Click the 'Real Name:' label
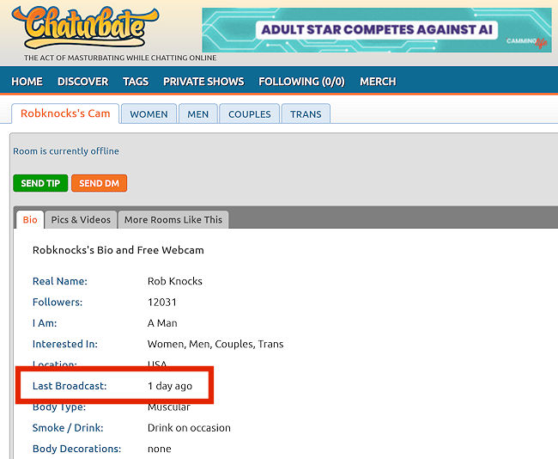This screenshot has height=459, width=558. click(60, 281)
